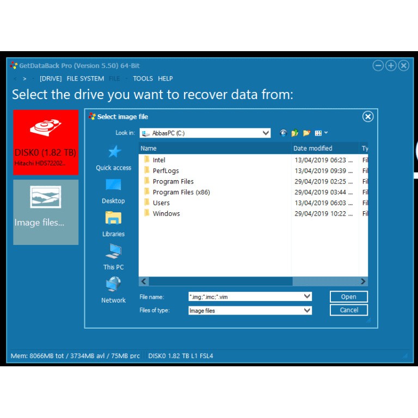Screen dimensions: 418x418
Task: Click the Intel folder icon
Action: (x=146, y=159)
